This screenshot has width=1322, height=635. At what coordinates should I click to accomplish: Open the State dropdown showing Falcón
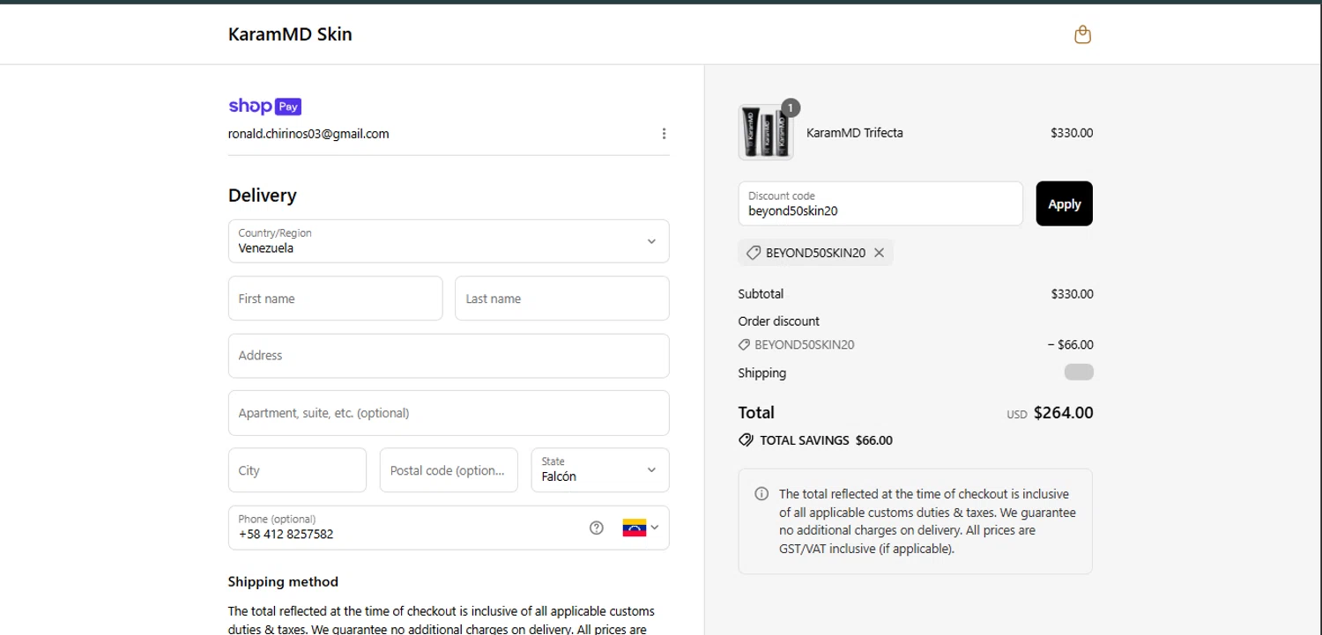click(600, 470)
